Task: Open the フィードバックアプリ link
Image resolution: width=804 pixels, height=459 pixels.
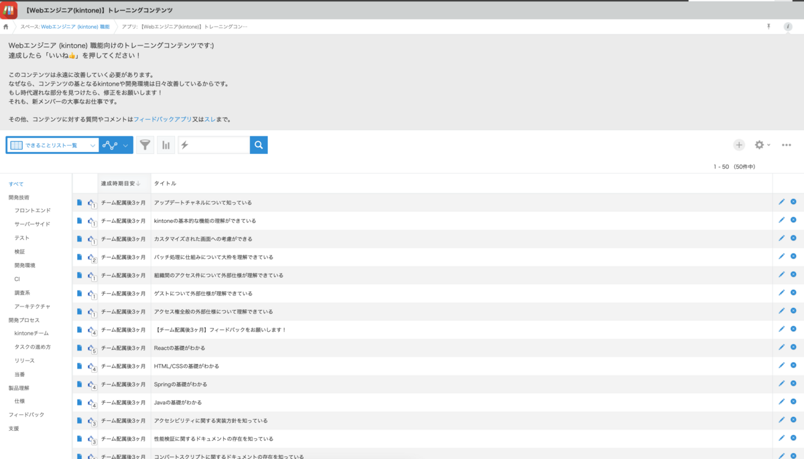Action: [162, 119]
